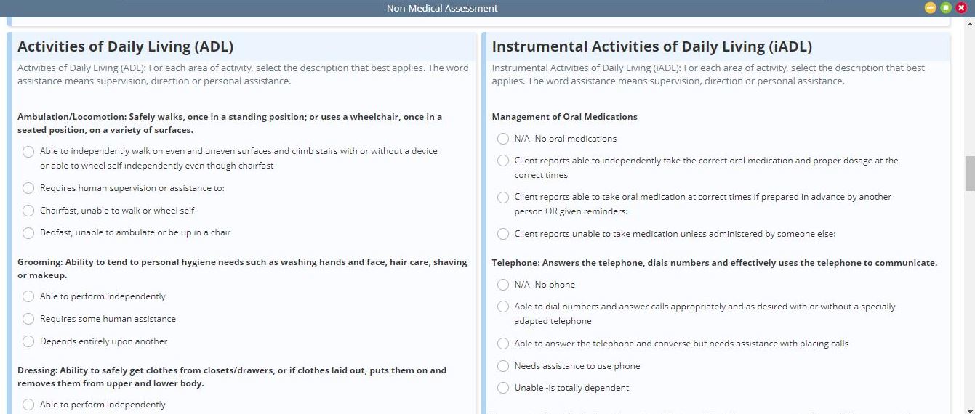
Task: Close the Non-Medical Assessment window
Action: coord(961,8)
